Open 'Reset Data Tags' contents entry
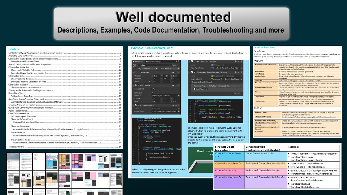Image resolution: width=347 pixels, height=195 pixels. 65,93
